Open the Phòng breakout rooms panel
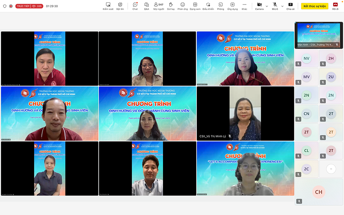Image resolution: width=344 pixels, height=215 pixels. click(x=221, y=6)
